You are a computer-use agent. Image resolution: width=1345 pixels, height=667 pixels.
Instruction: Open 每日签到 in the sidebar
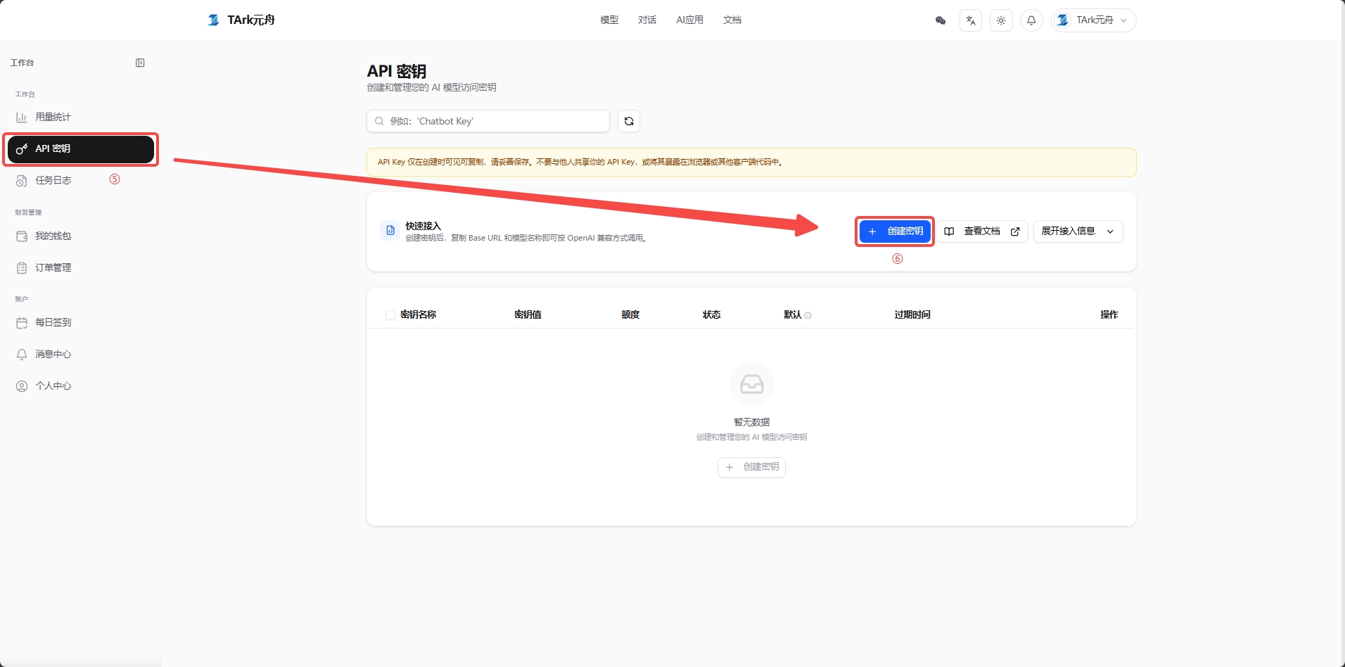point(81,322)
